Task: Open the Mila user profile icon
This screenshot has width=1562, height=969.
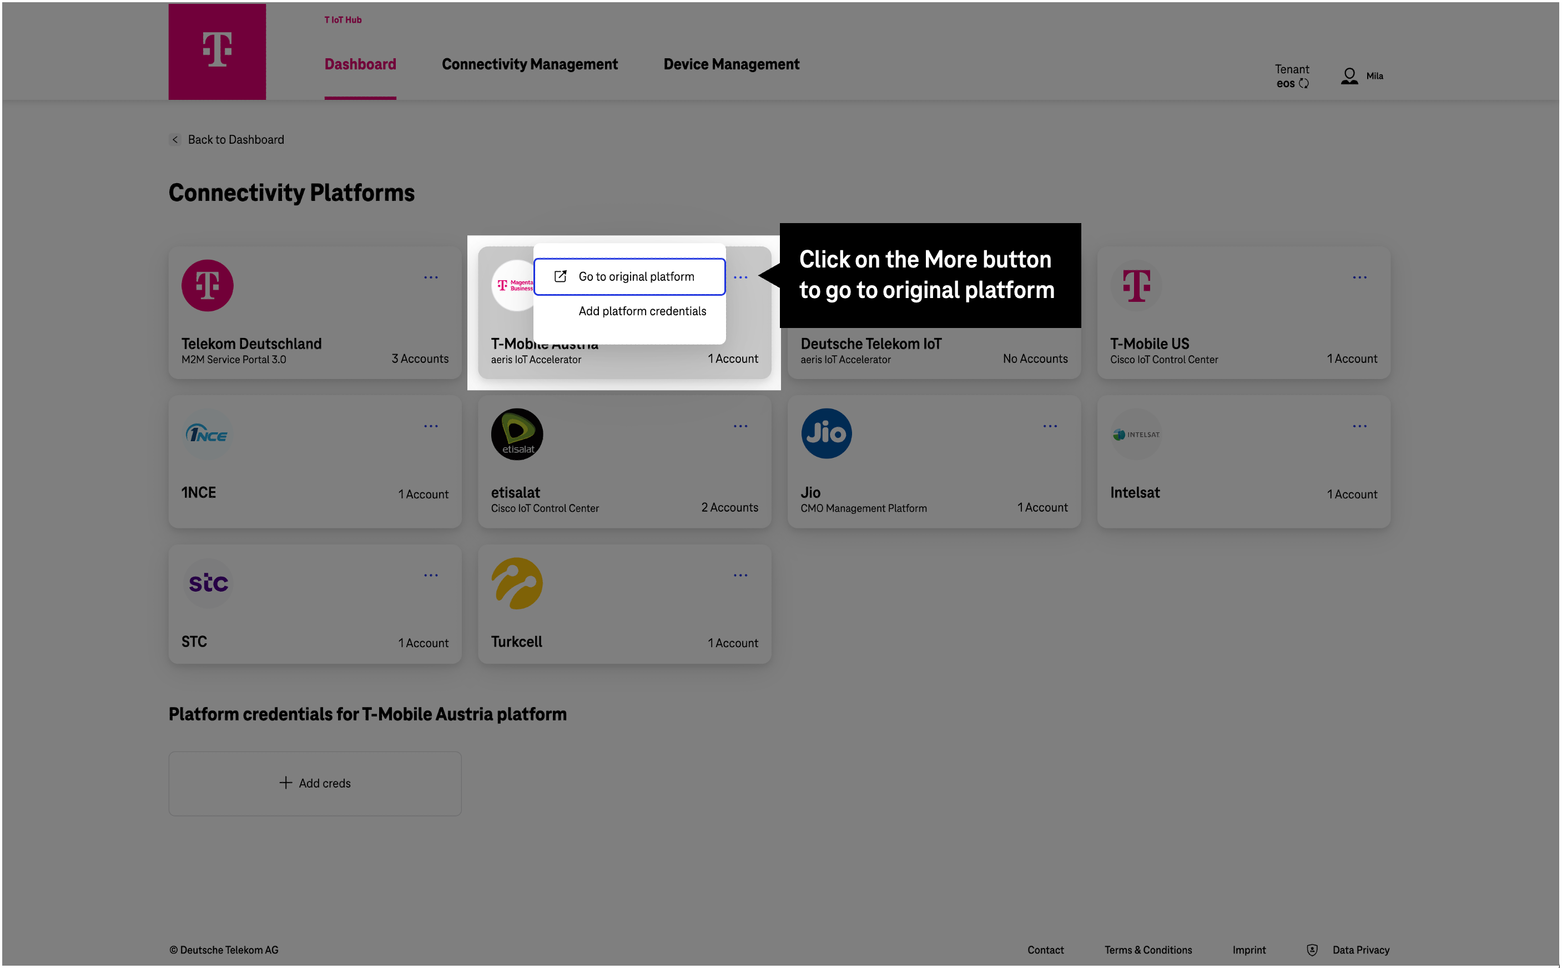Action: [x=1349, y=76]
